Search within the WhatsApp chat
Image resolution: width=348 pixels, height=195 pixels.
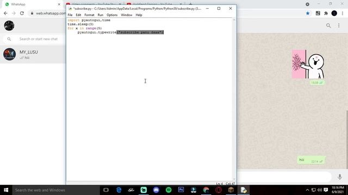pos(328,25)
